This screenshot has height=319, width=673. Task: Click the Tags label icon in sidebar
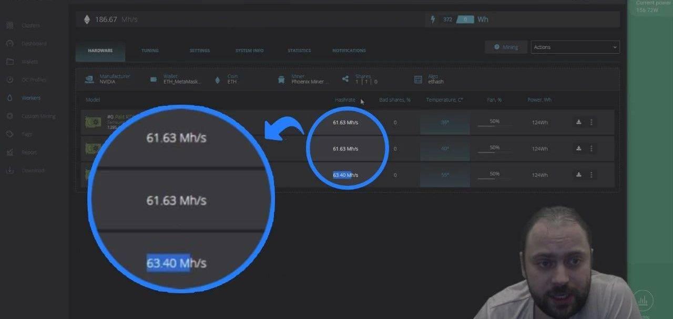click(9, 134)
